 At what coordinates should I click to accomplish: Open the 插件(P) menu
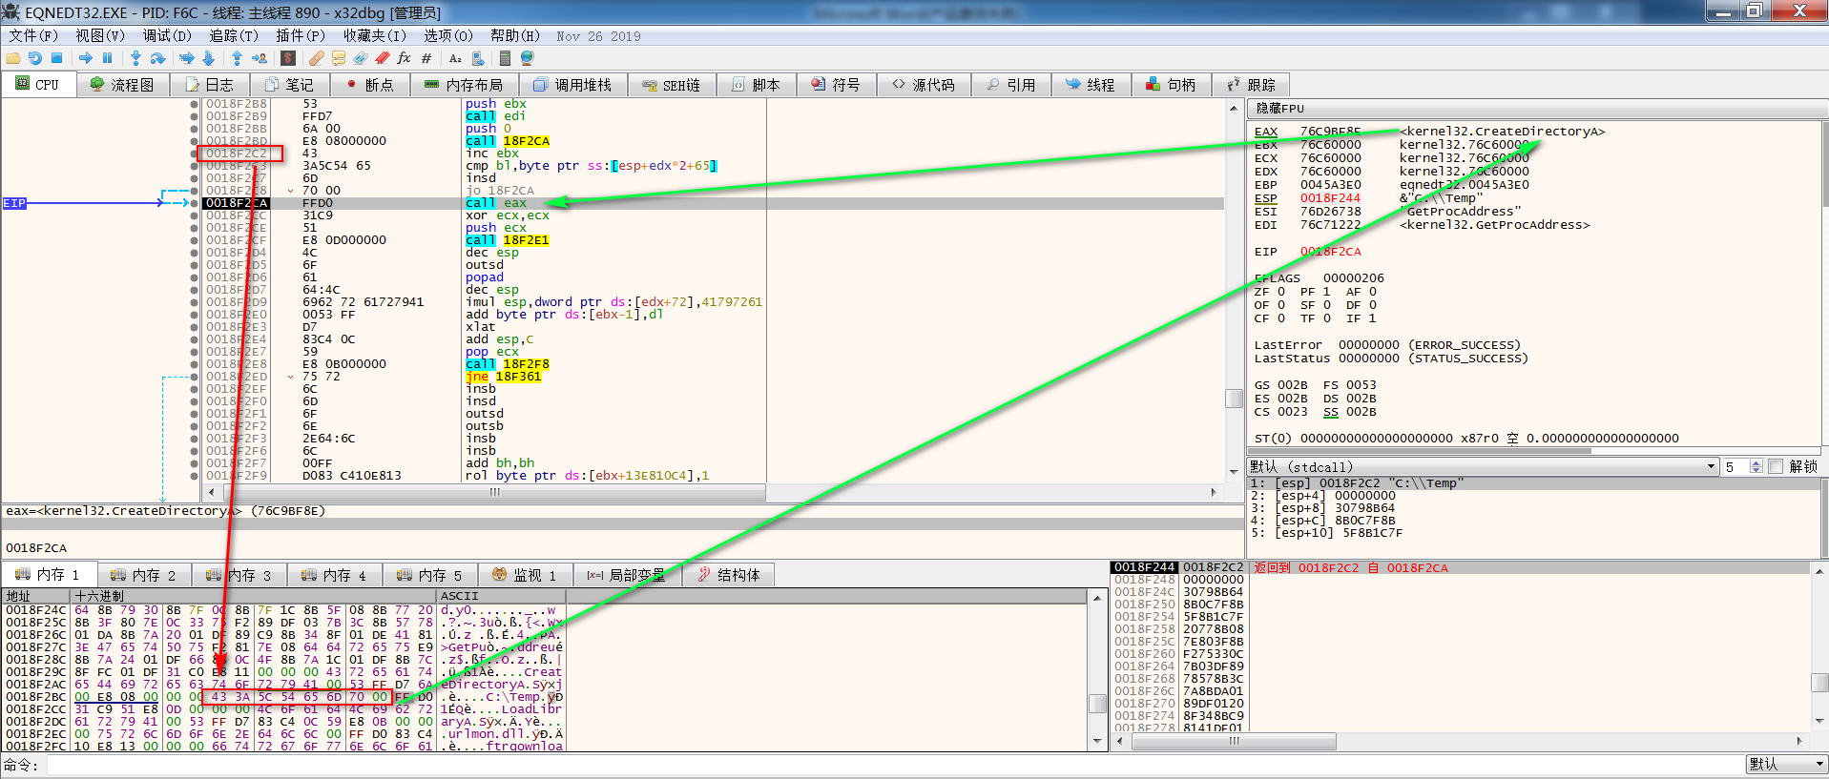(x=301, y=36)
